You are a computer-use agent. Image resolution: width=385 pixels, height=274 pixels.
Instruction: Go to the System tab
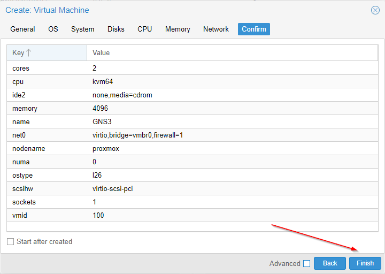click(x=82, y=29)
